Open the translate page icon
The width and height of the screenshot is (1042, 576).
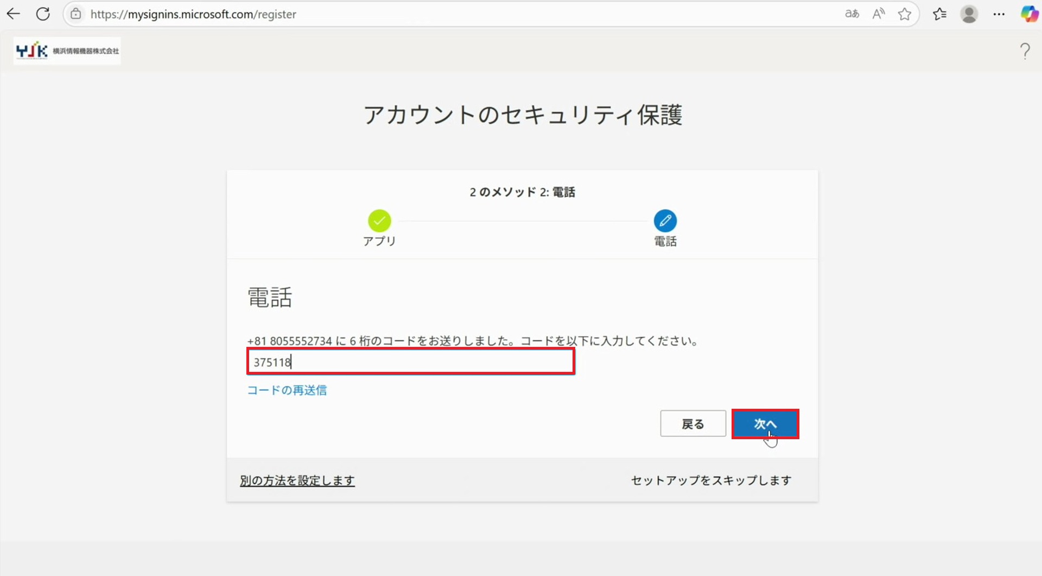click(x=852, y=14)
